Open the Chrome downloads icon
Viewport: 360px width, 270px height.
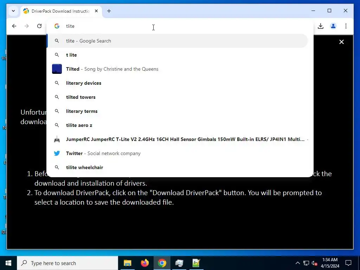[x=321, y=26]
